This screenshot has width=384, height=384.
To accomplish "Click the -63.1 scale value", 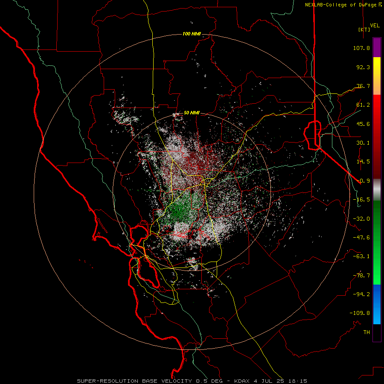I will click(361, 256).
